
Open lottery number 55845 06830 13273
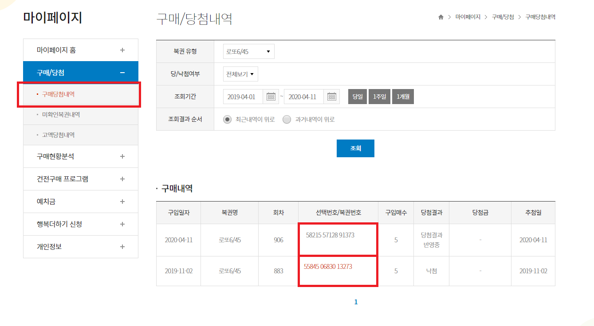pos(328,267)
